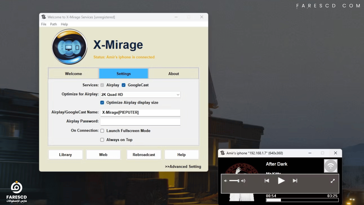364x205 pixels.
Task: Skip to the previous track
Action: (267, 181)
